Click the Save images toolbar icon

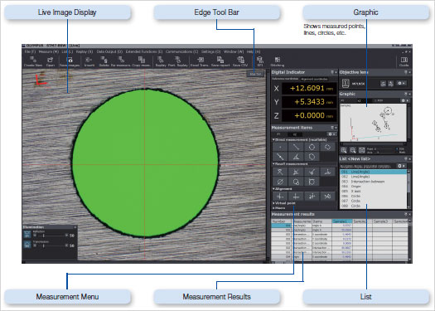(x=70, y=61)
